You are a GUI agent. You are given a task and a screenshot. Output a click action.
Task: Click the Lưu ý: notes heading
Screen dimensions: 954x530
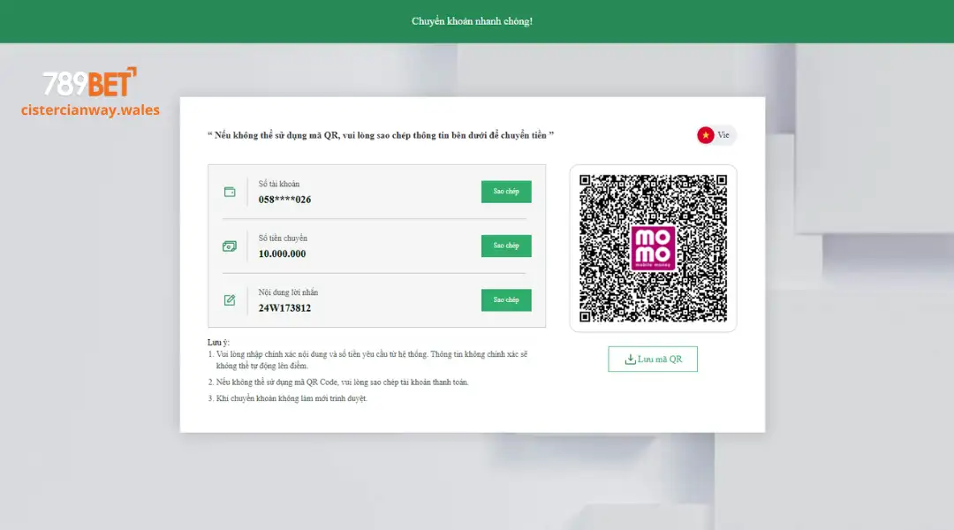coord(218,342)
